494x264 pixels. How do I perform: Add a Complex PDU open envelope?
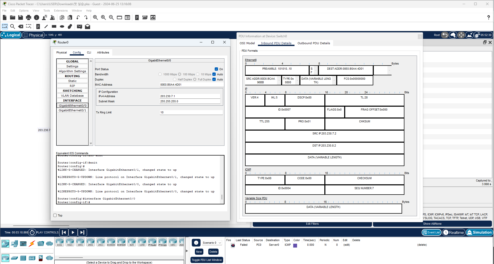click(88, 26)
